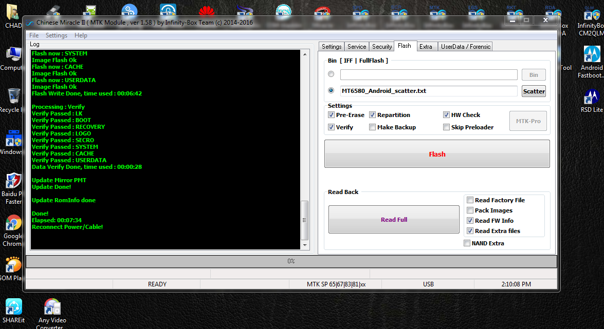Click the big red Flash button

point(437,154)
